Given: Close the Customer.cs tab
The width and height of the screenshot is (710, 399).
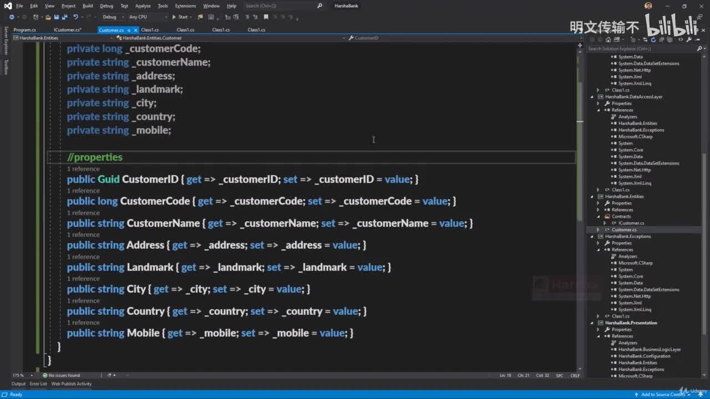Looking at the screenshot, I should [x=136, y=30].
